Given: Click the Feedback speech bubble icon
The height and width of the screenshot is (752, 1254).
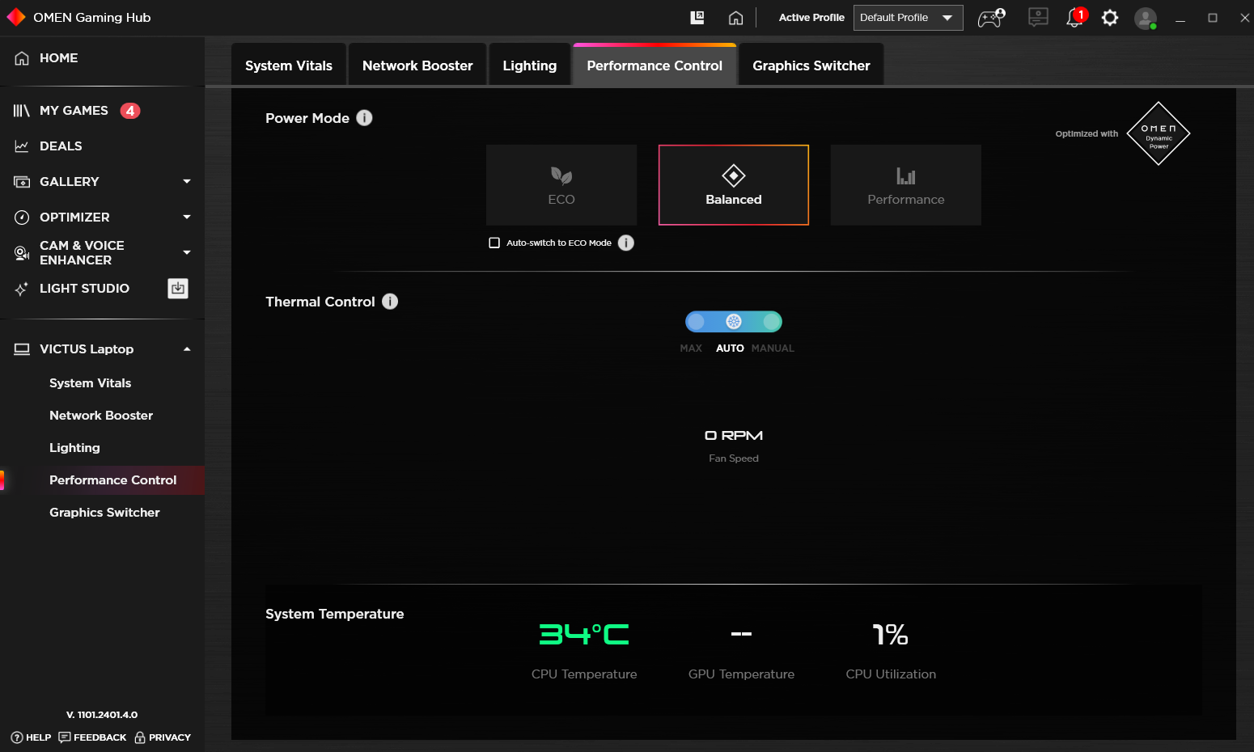Looking at the screenshot, I should [65, 737].
